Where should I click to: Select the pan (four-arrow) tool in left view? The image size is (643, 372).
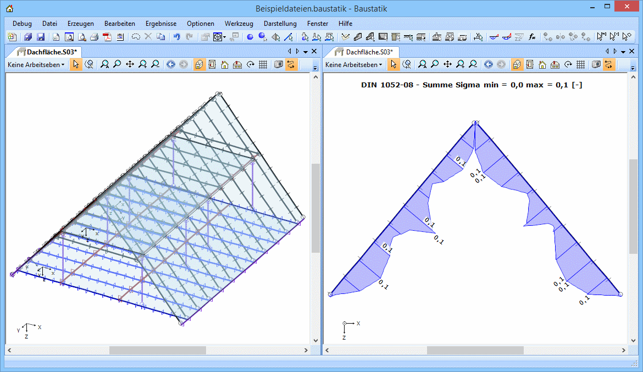click(x=130, y=64)
